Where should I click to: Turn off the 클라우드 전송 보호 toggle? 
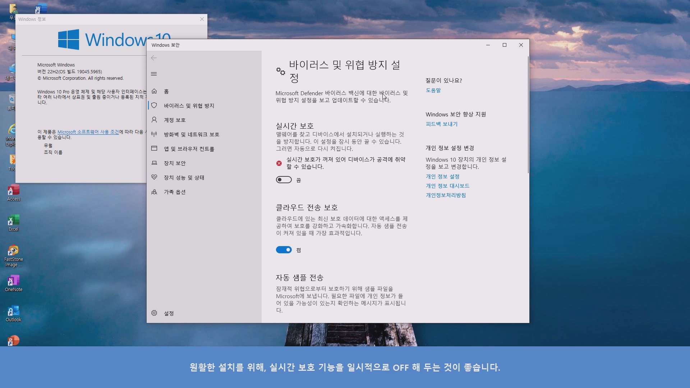click(284, 250)
